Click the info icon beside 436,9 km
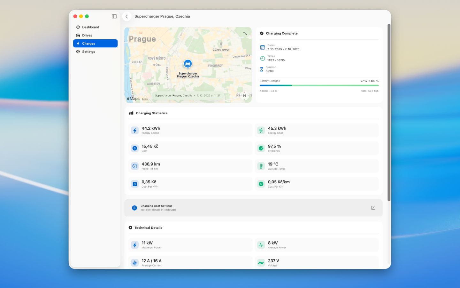The image size is (460, 288). tap(135, 166)
